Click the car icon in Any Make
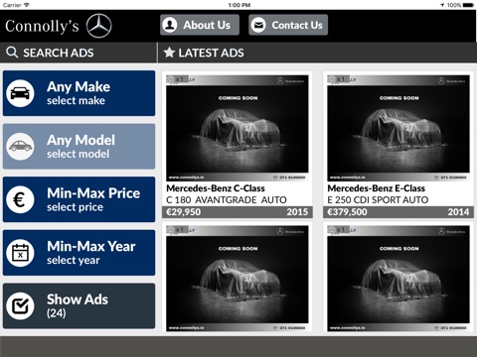Viewport: 477px width, 357px height. 20,93
